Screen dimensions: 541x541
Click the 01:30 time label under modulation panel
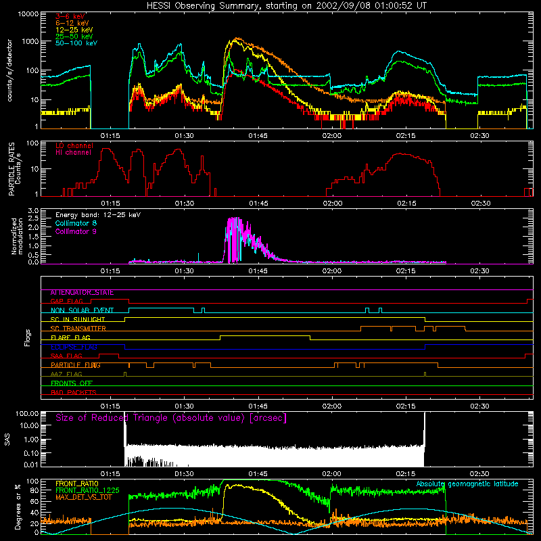184,271
